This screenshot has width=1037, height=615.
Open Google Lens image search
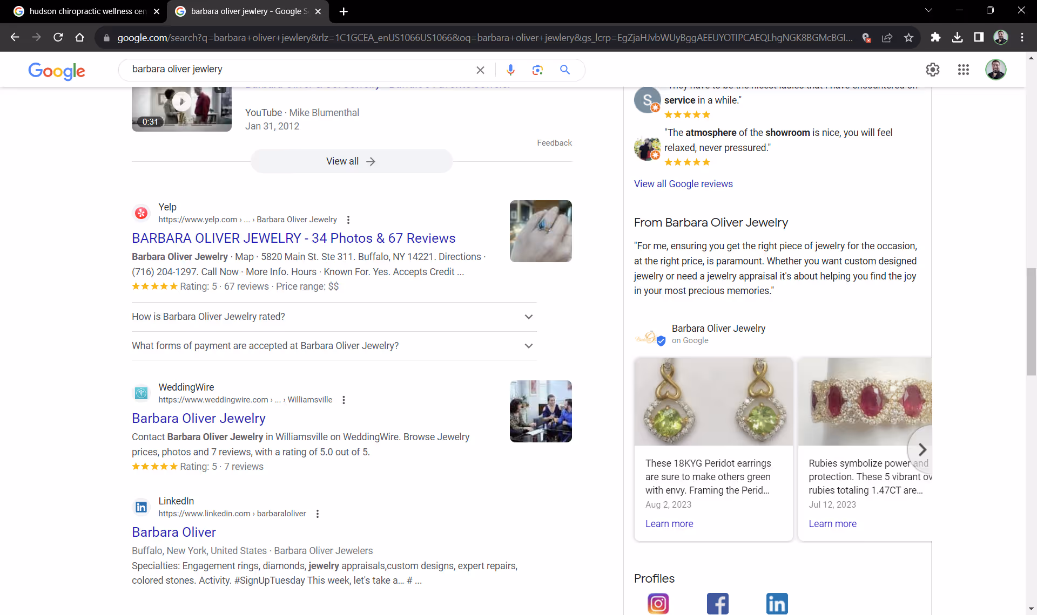(x=537, y=70)
